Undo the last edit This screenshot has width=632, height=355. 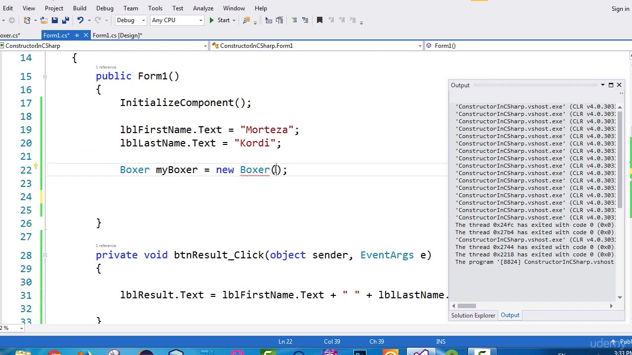(x=80, y=20)
